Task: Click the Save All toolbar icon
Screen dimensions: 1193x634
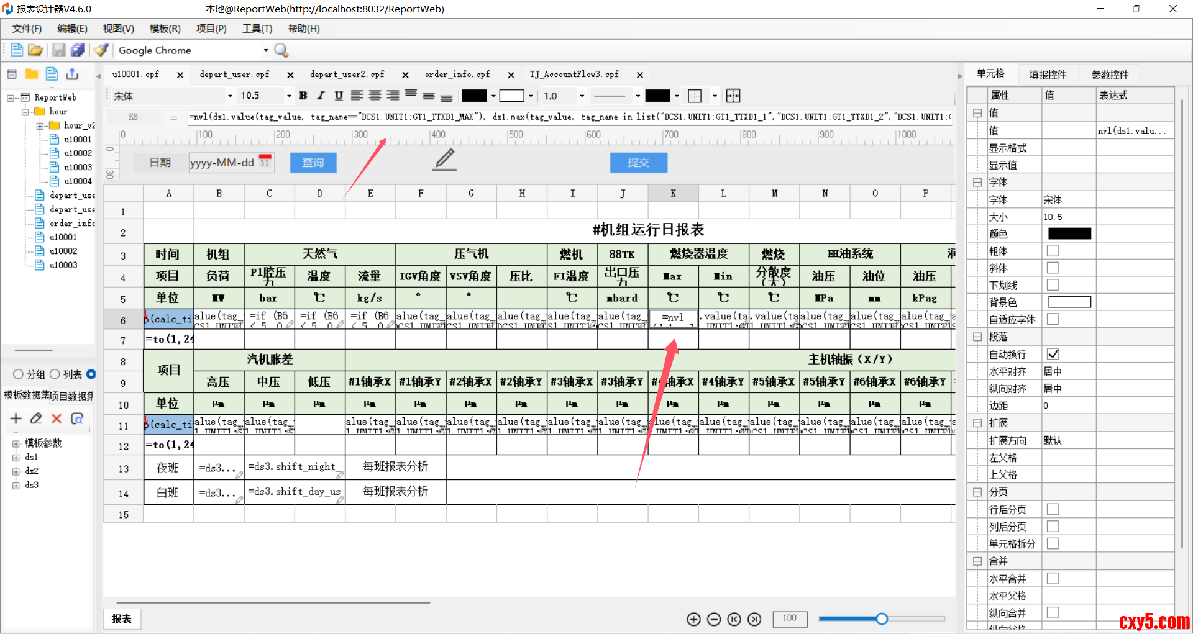Action: tap(78, 50)
